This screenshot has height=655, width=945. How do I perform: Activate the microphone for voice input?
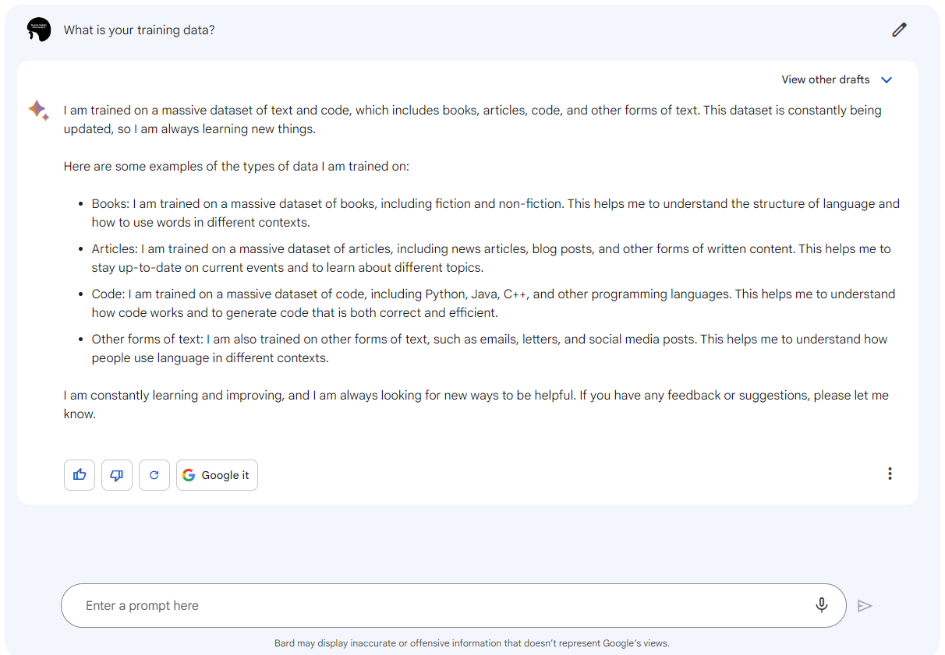[821, 605]
